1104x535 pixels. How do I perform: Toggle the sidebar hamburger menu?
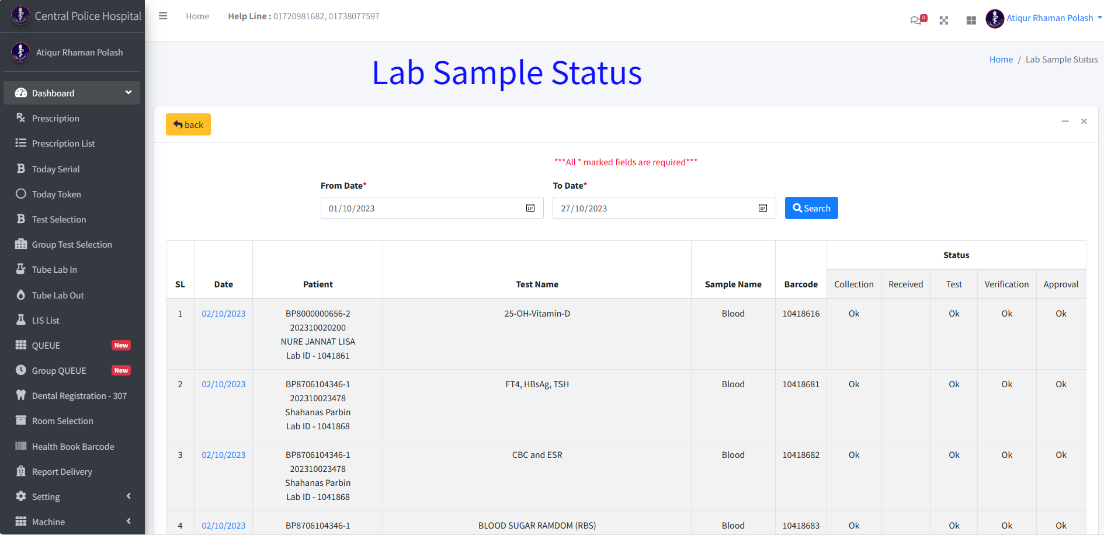[163, 16]
